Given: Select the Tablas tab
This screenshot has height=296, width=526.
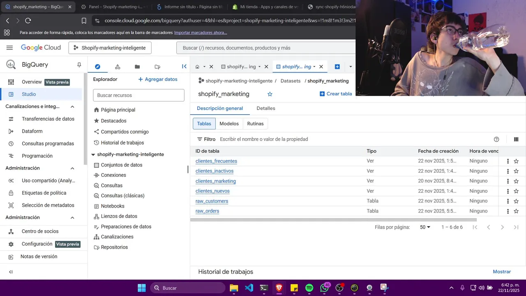Looking at the screenshot, I should pos(204,123).
